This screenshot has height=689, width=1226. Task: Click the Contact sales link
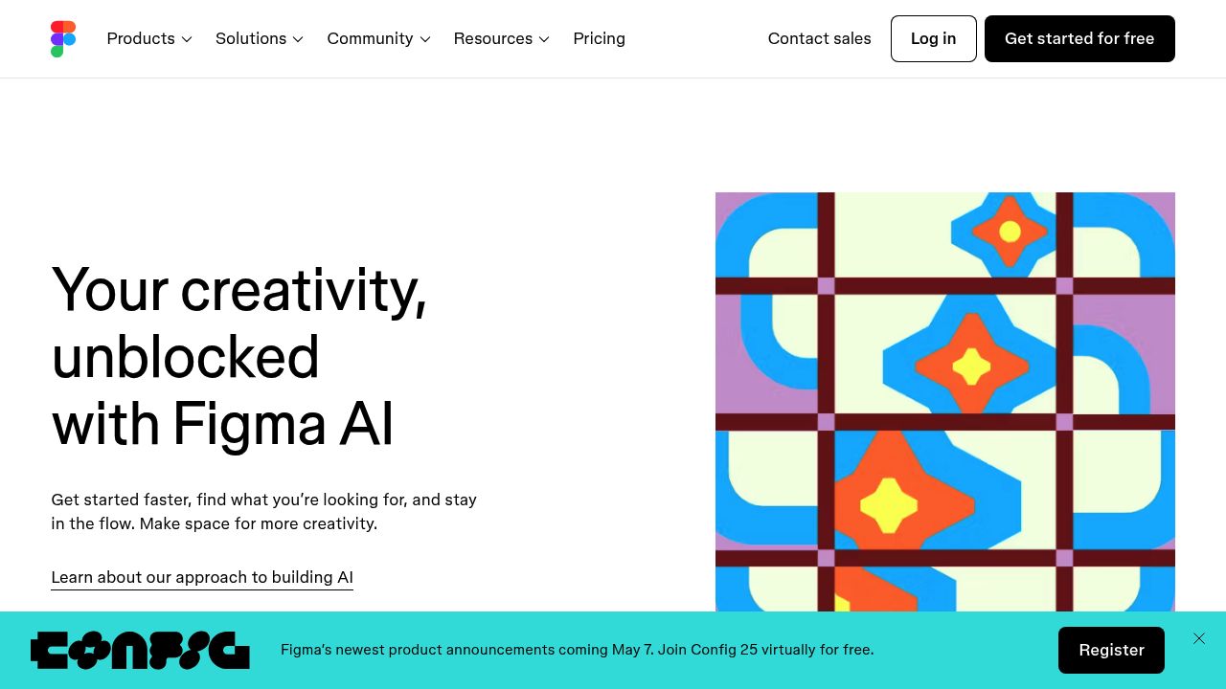819,38
